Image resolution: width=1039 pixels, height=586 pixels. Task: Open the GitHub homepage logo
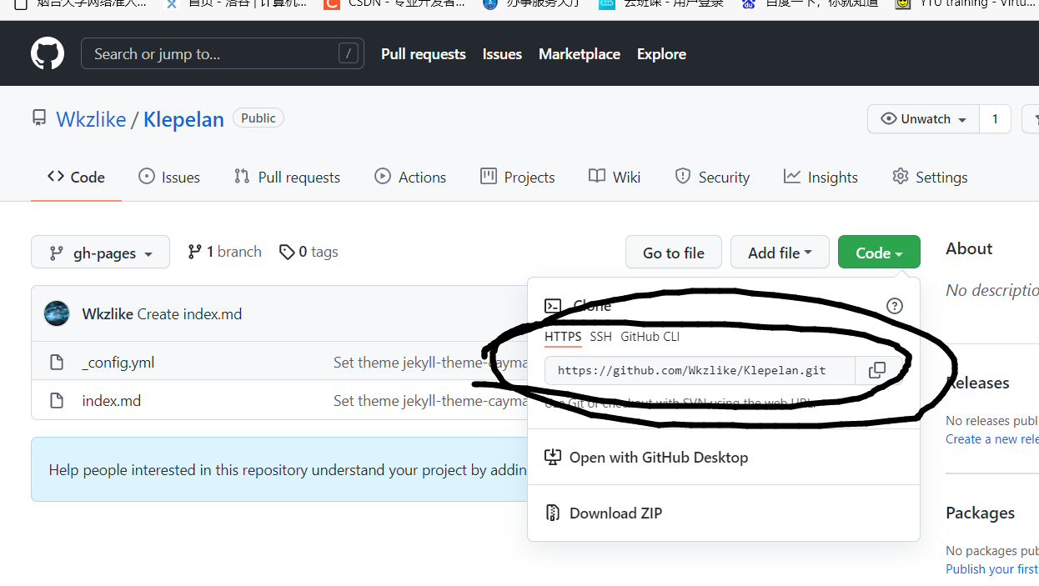pyautogui.click(x=48, y=54)
